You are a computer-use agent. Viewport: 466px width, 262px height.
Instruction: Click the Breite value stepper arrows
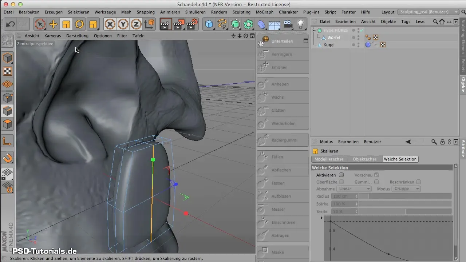(356, 211)
